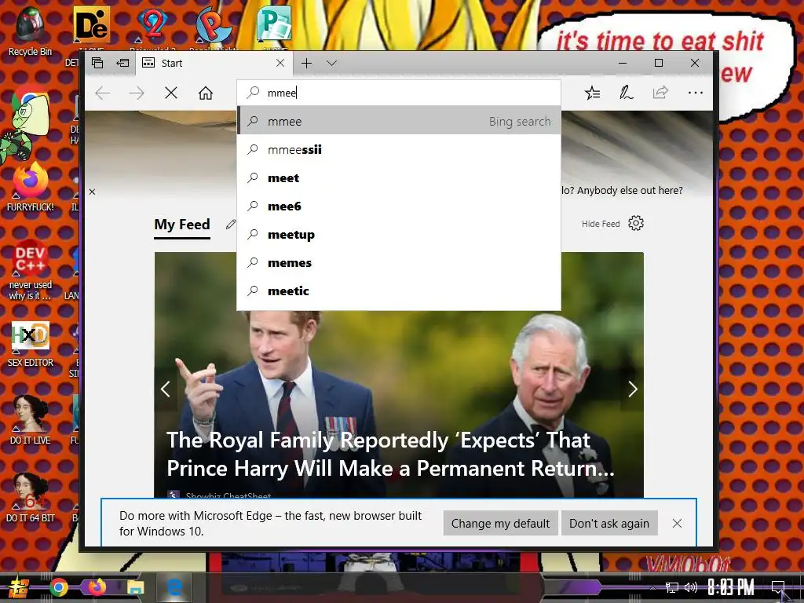This screenshot has height=603, width=804.
Task: Go back with the back arrow
Action: (x=103, y=93)
